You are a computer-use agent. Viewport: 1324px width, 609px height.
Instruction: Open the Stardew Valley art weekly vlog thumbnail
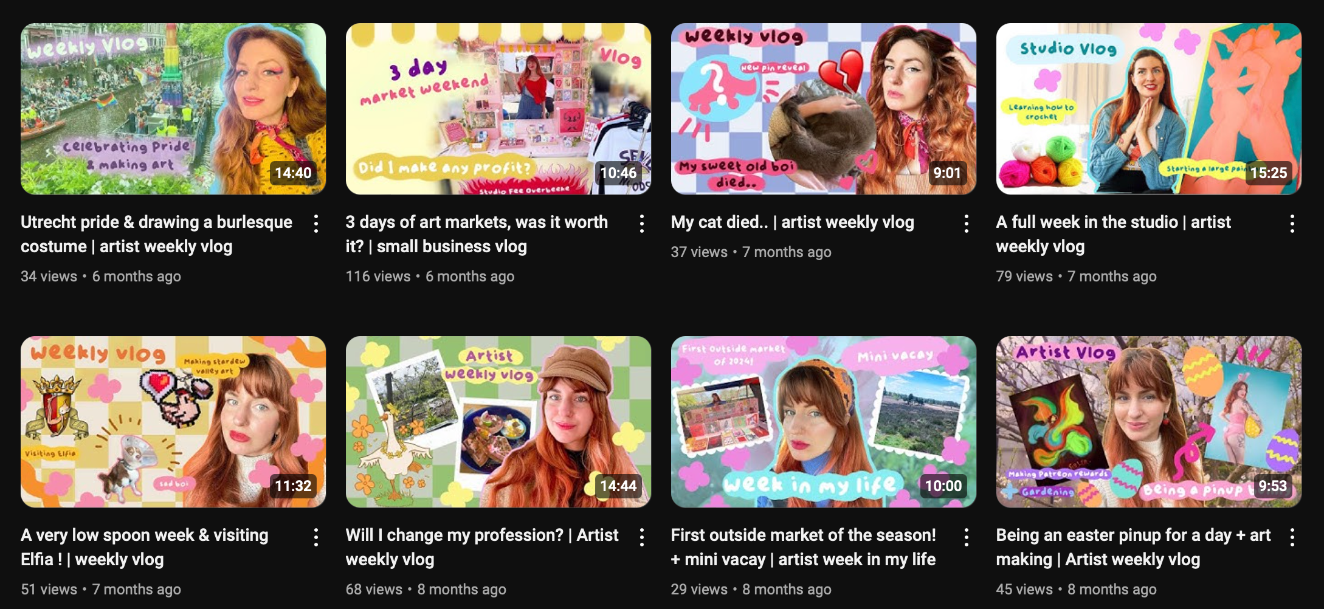[x=173, y=422]
